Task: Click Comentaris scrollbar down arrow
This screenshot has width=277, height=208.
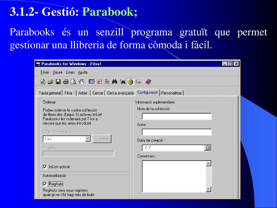Action: coord(209,189)
